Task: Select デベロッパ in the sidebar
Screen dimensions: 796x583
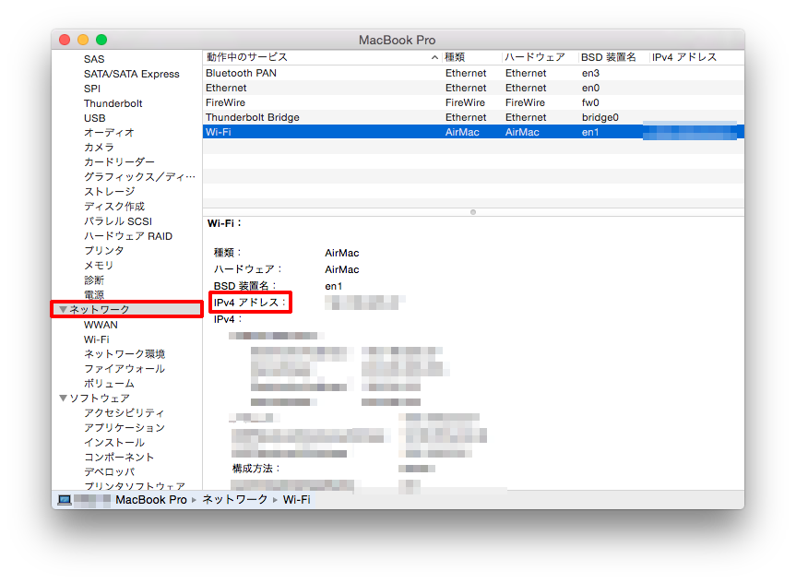Action: (x=109, y=471)
